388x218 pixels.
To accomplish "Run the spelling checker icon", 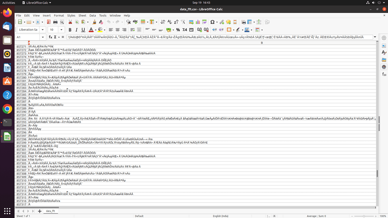I will (x=135, y=22).
